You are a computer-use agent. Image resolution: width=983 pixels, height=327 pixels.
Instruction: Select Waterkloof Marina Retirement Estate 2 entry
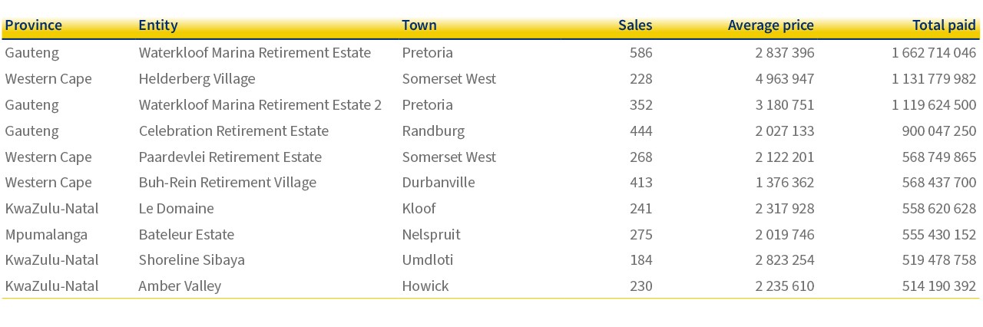click(260, 104)
